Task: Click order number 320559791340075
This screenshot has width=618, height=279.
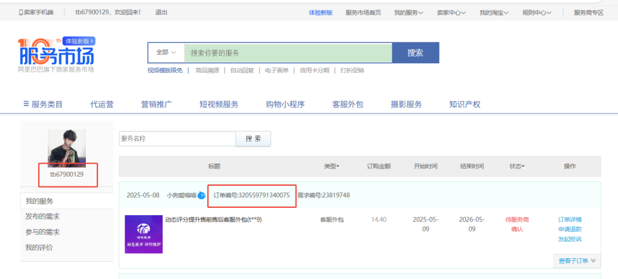Action: click(251, 195)
